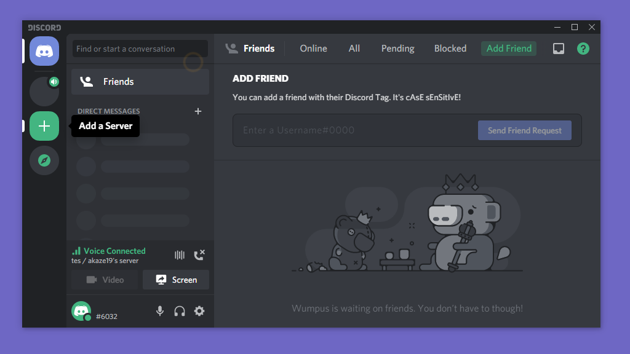The image size is (630, 354).
Task: Mute the microphone
Action: point(160,311)
